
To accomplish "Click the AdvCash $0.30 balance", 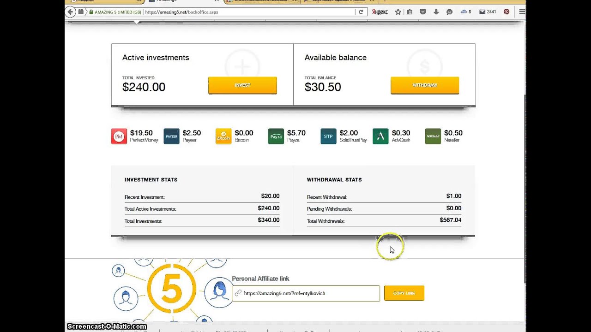I will point(401,133).
